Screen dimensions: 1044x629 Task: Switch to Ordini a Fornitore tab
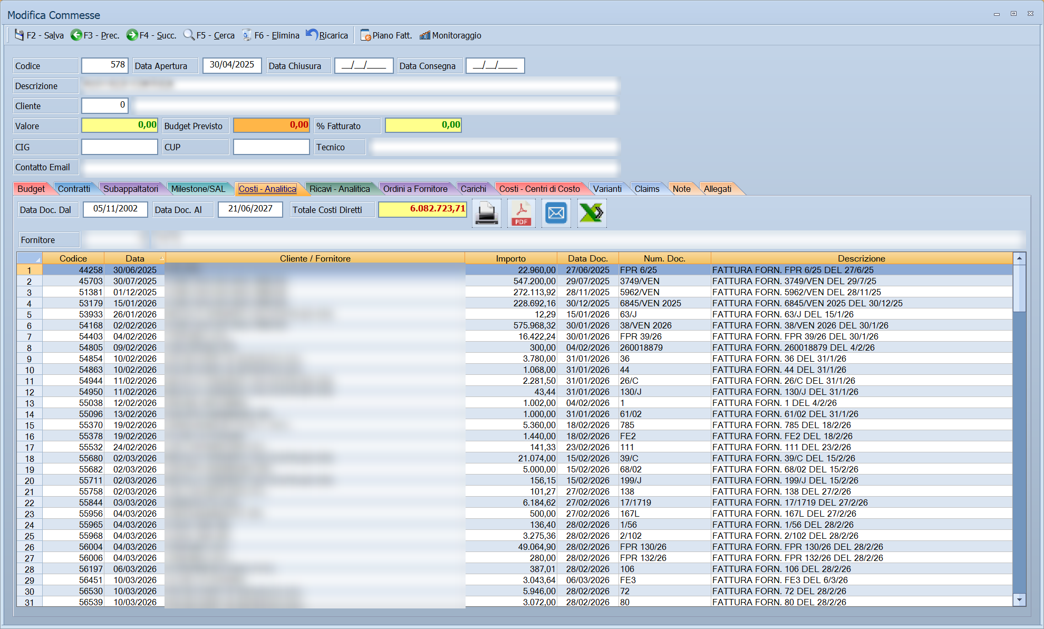(415, 189)
